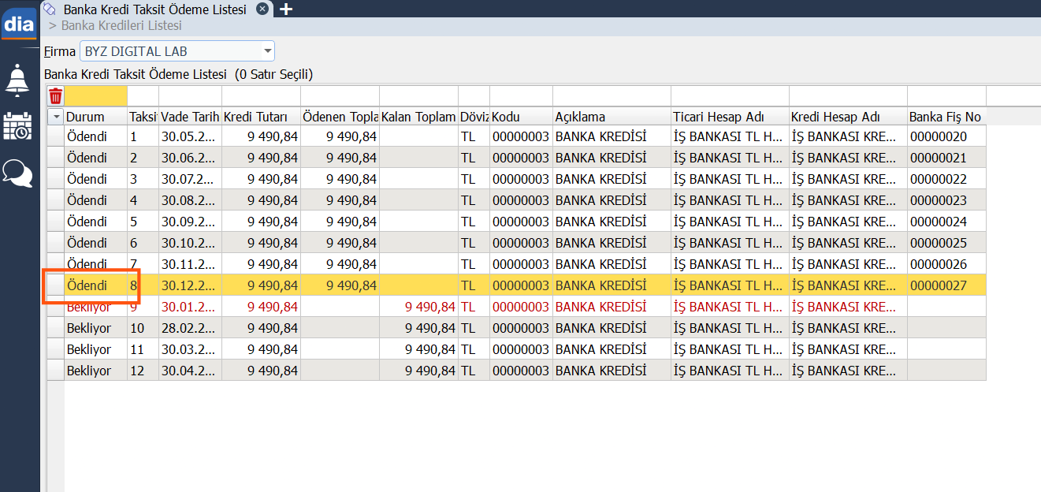1041x492 pixels.
Task: Click the red trash clear-filter icon
Action: 55,96
